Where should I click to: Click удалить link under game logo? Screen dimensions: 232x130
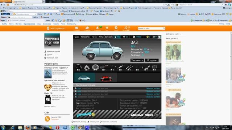click(x=50, y=55)
